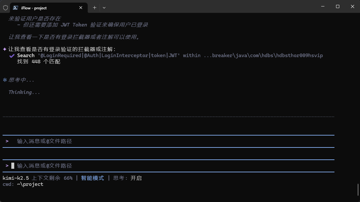
Task: Open a new terminal tab with plus button
Action: point(94,8)
